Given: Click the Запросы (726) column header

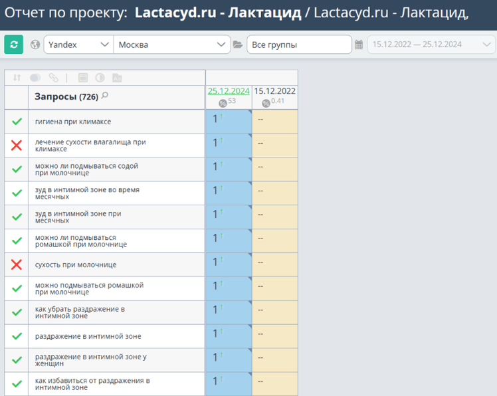Looking at the screenshot, I should [x=66, y=96].
